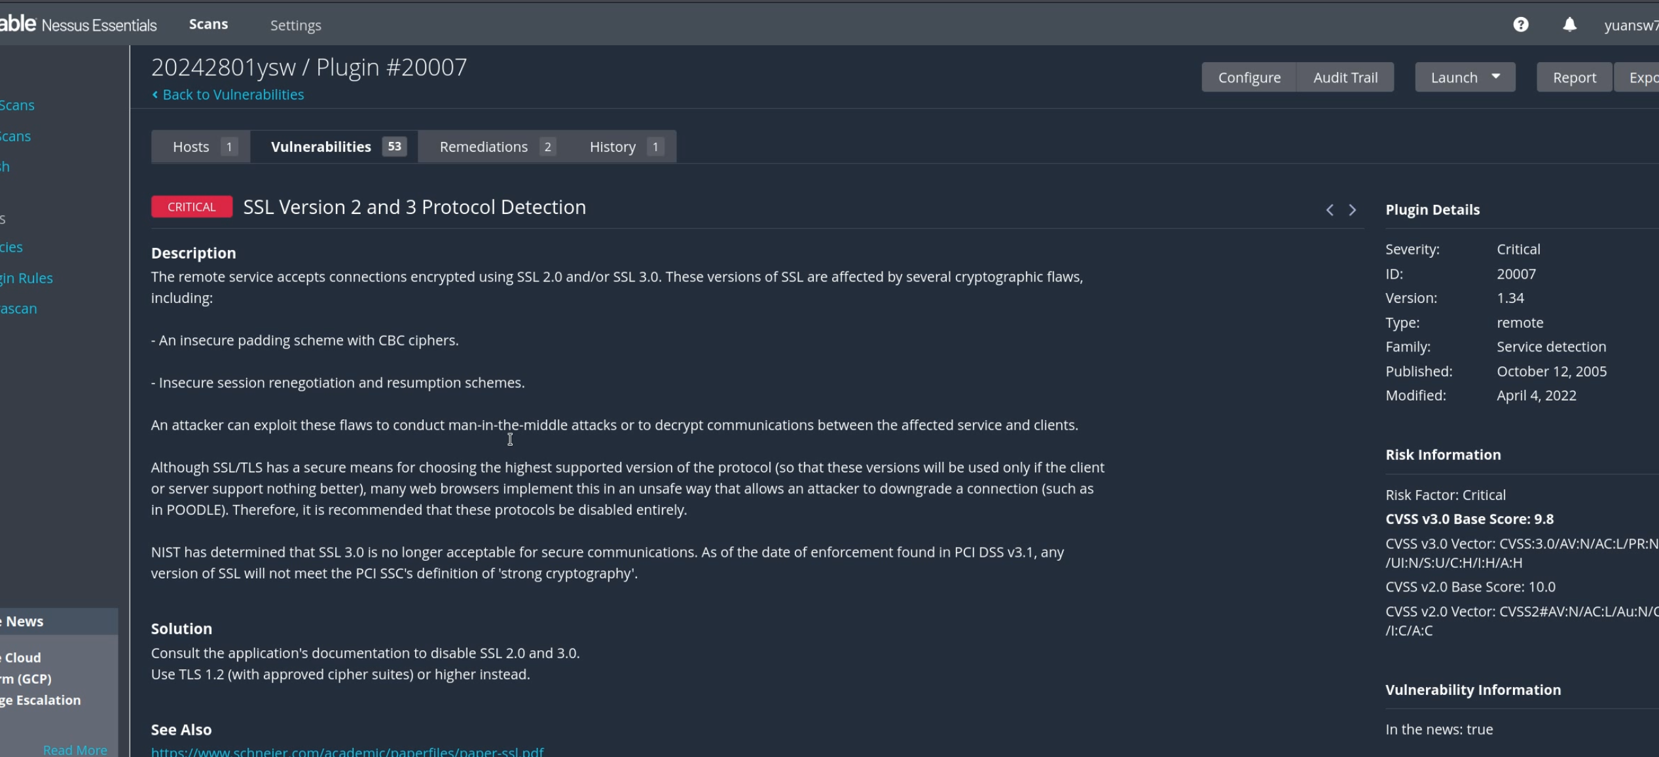The height and width of the screenshot is (757, 1659).
Task: Open the Settings menu
Action: [295, 26]
